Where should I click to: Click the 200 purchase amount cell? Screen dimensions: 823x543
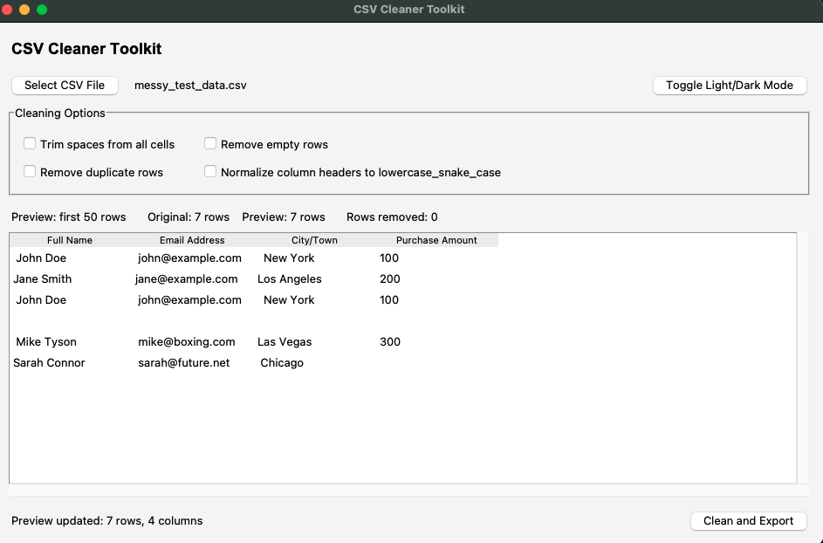pos(390,278)
